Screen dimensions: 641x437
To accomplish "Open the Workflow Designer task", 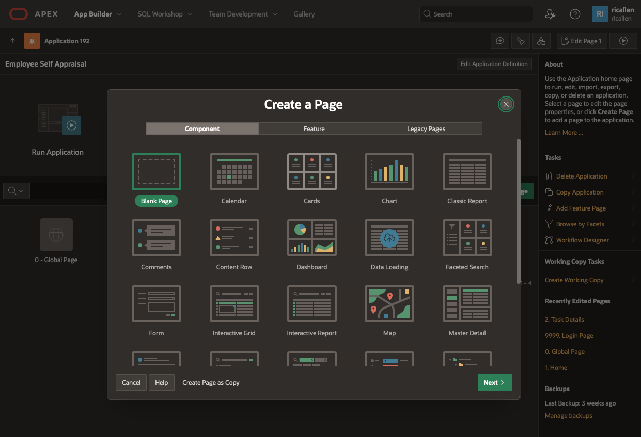I will point(582,240).
